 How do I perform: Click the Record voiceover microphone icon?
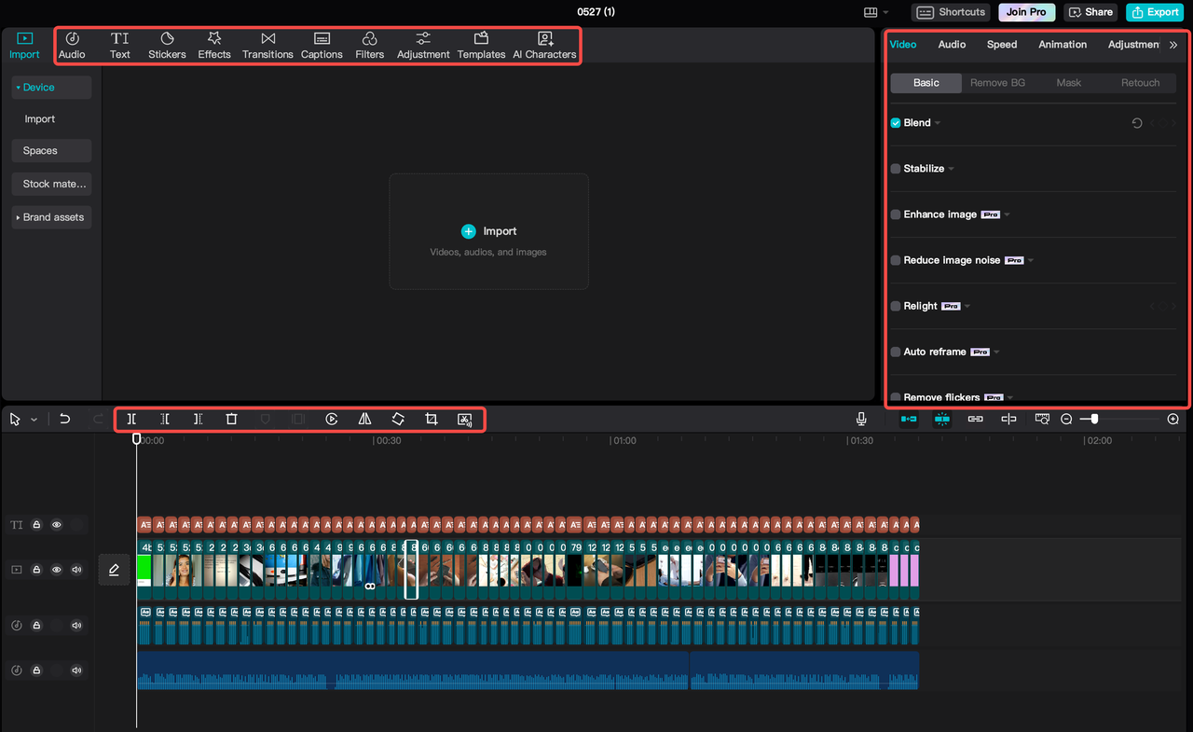(x=860, y=419)
